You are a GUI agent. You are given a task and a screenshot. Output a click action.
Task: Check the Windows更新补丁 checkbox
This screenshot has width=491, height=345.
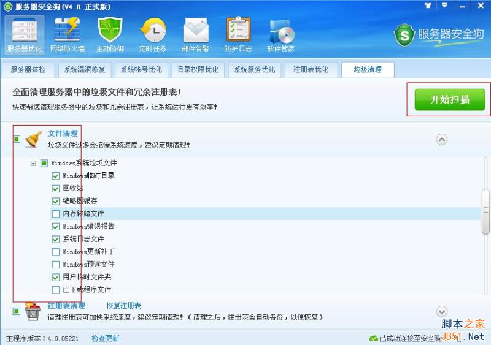coord(56,252)
